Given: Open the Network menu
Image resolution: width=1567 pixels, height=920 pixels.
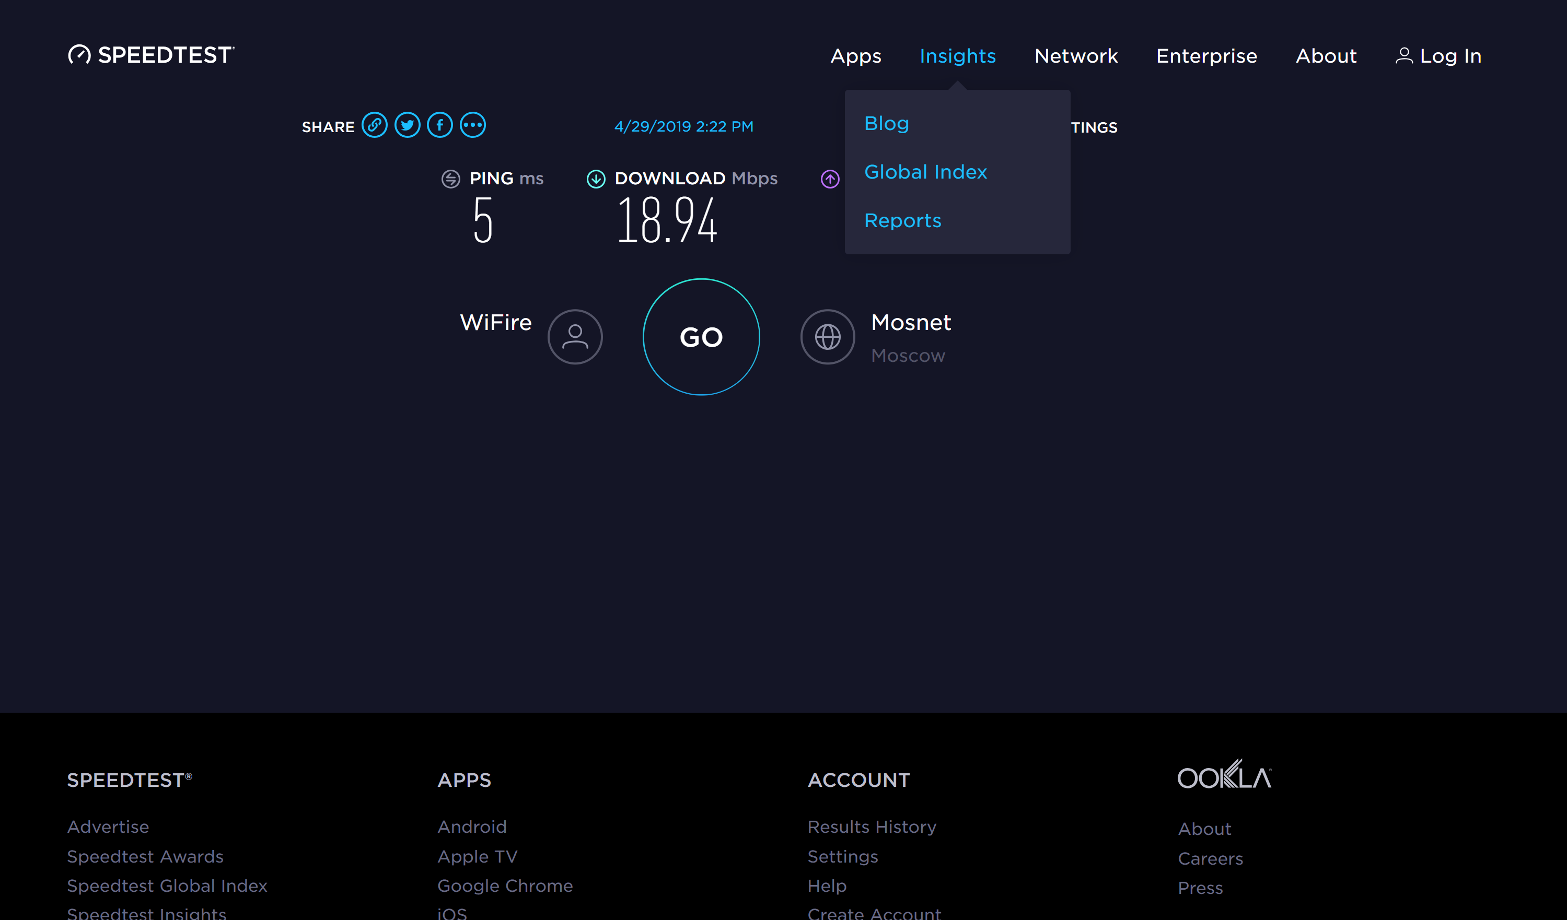Looking at the screenshot, I should coord(1076,56).
